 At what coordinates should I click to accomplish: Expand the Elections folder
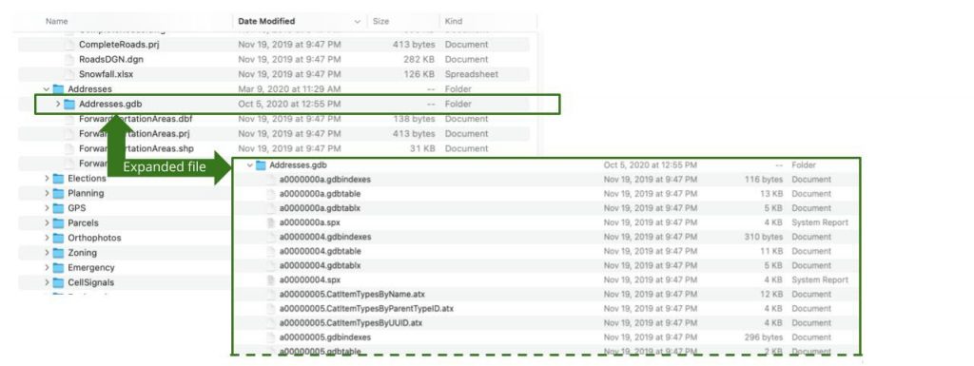tap(47, 179)
